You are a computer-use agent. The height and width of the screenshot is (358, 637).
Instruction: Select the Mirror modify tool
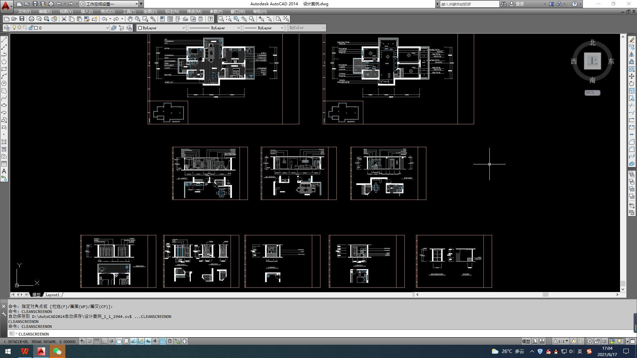point(632,54)
